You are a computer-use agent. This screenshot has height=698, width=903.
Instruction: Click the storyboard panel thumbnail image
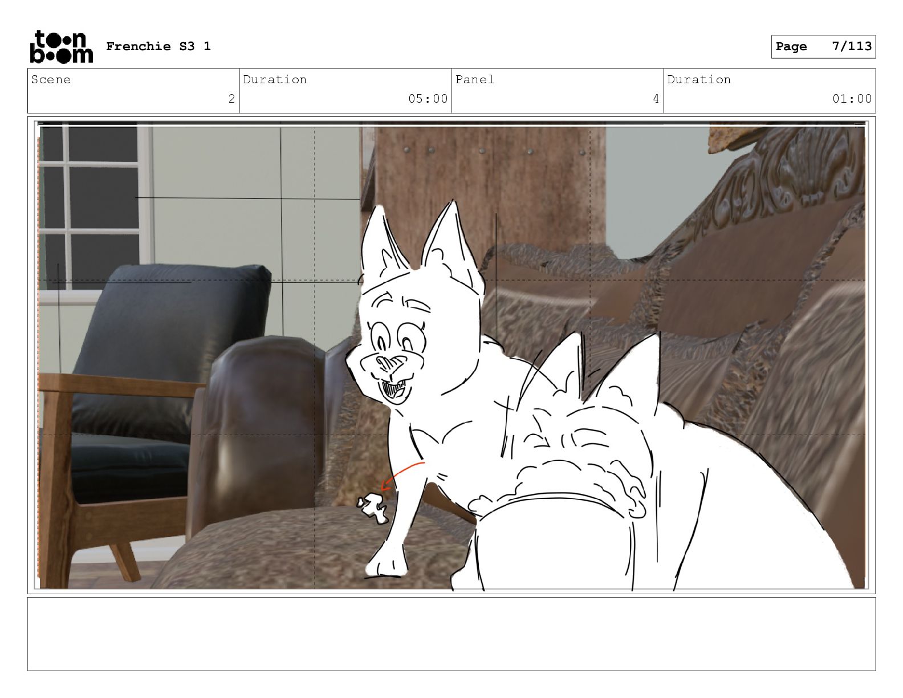click(x=451, y=355)
